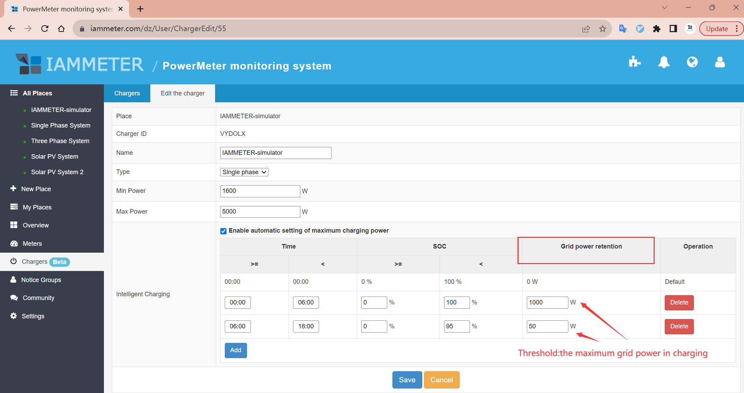Open the user profile icon

pos(720,62)
